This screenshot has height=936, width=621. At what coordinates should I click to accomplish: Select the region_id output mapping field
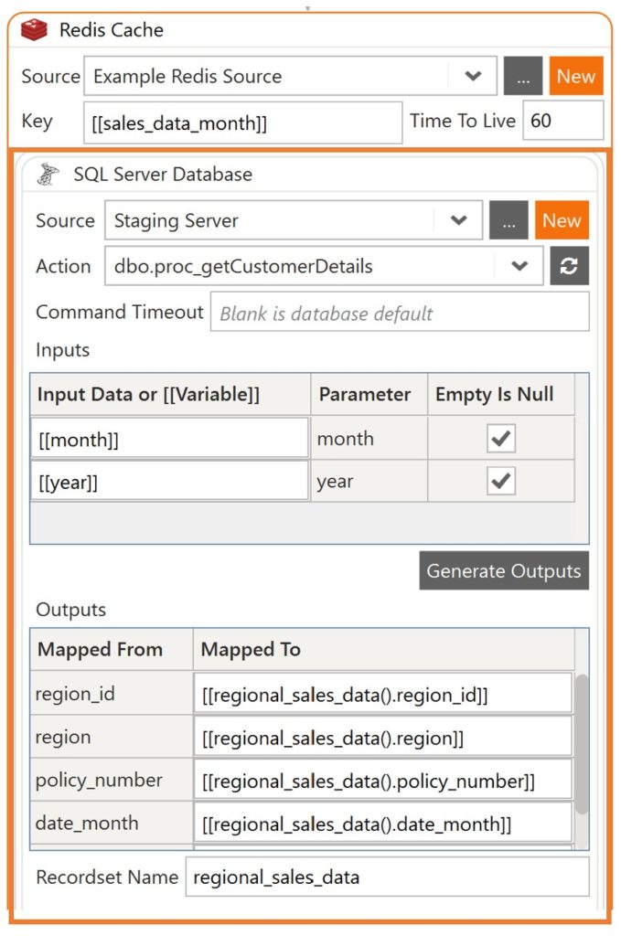click(384, 692)
